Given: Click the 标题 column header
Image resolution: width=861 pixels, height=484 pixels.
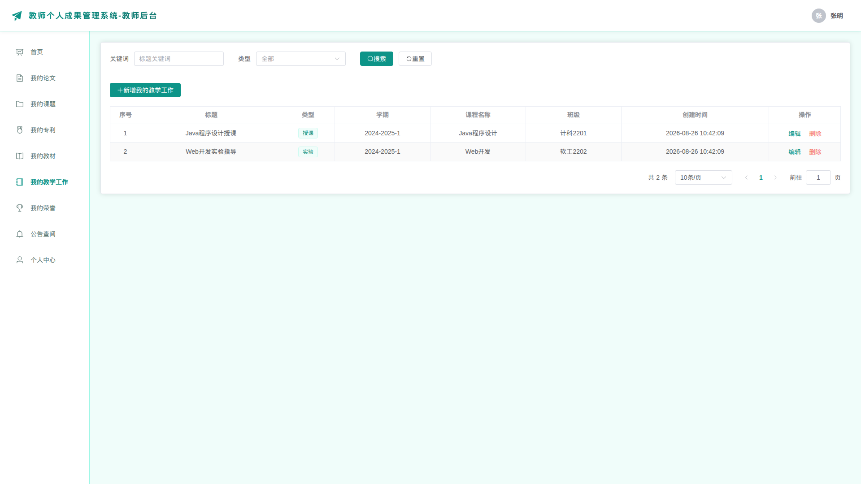Looking at the screenshot, I should tap(211, 115).
